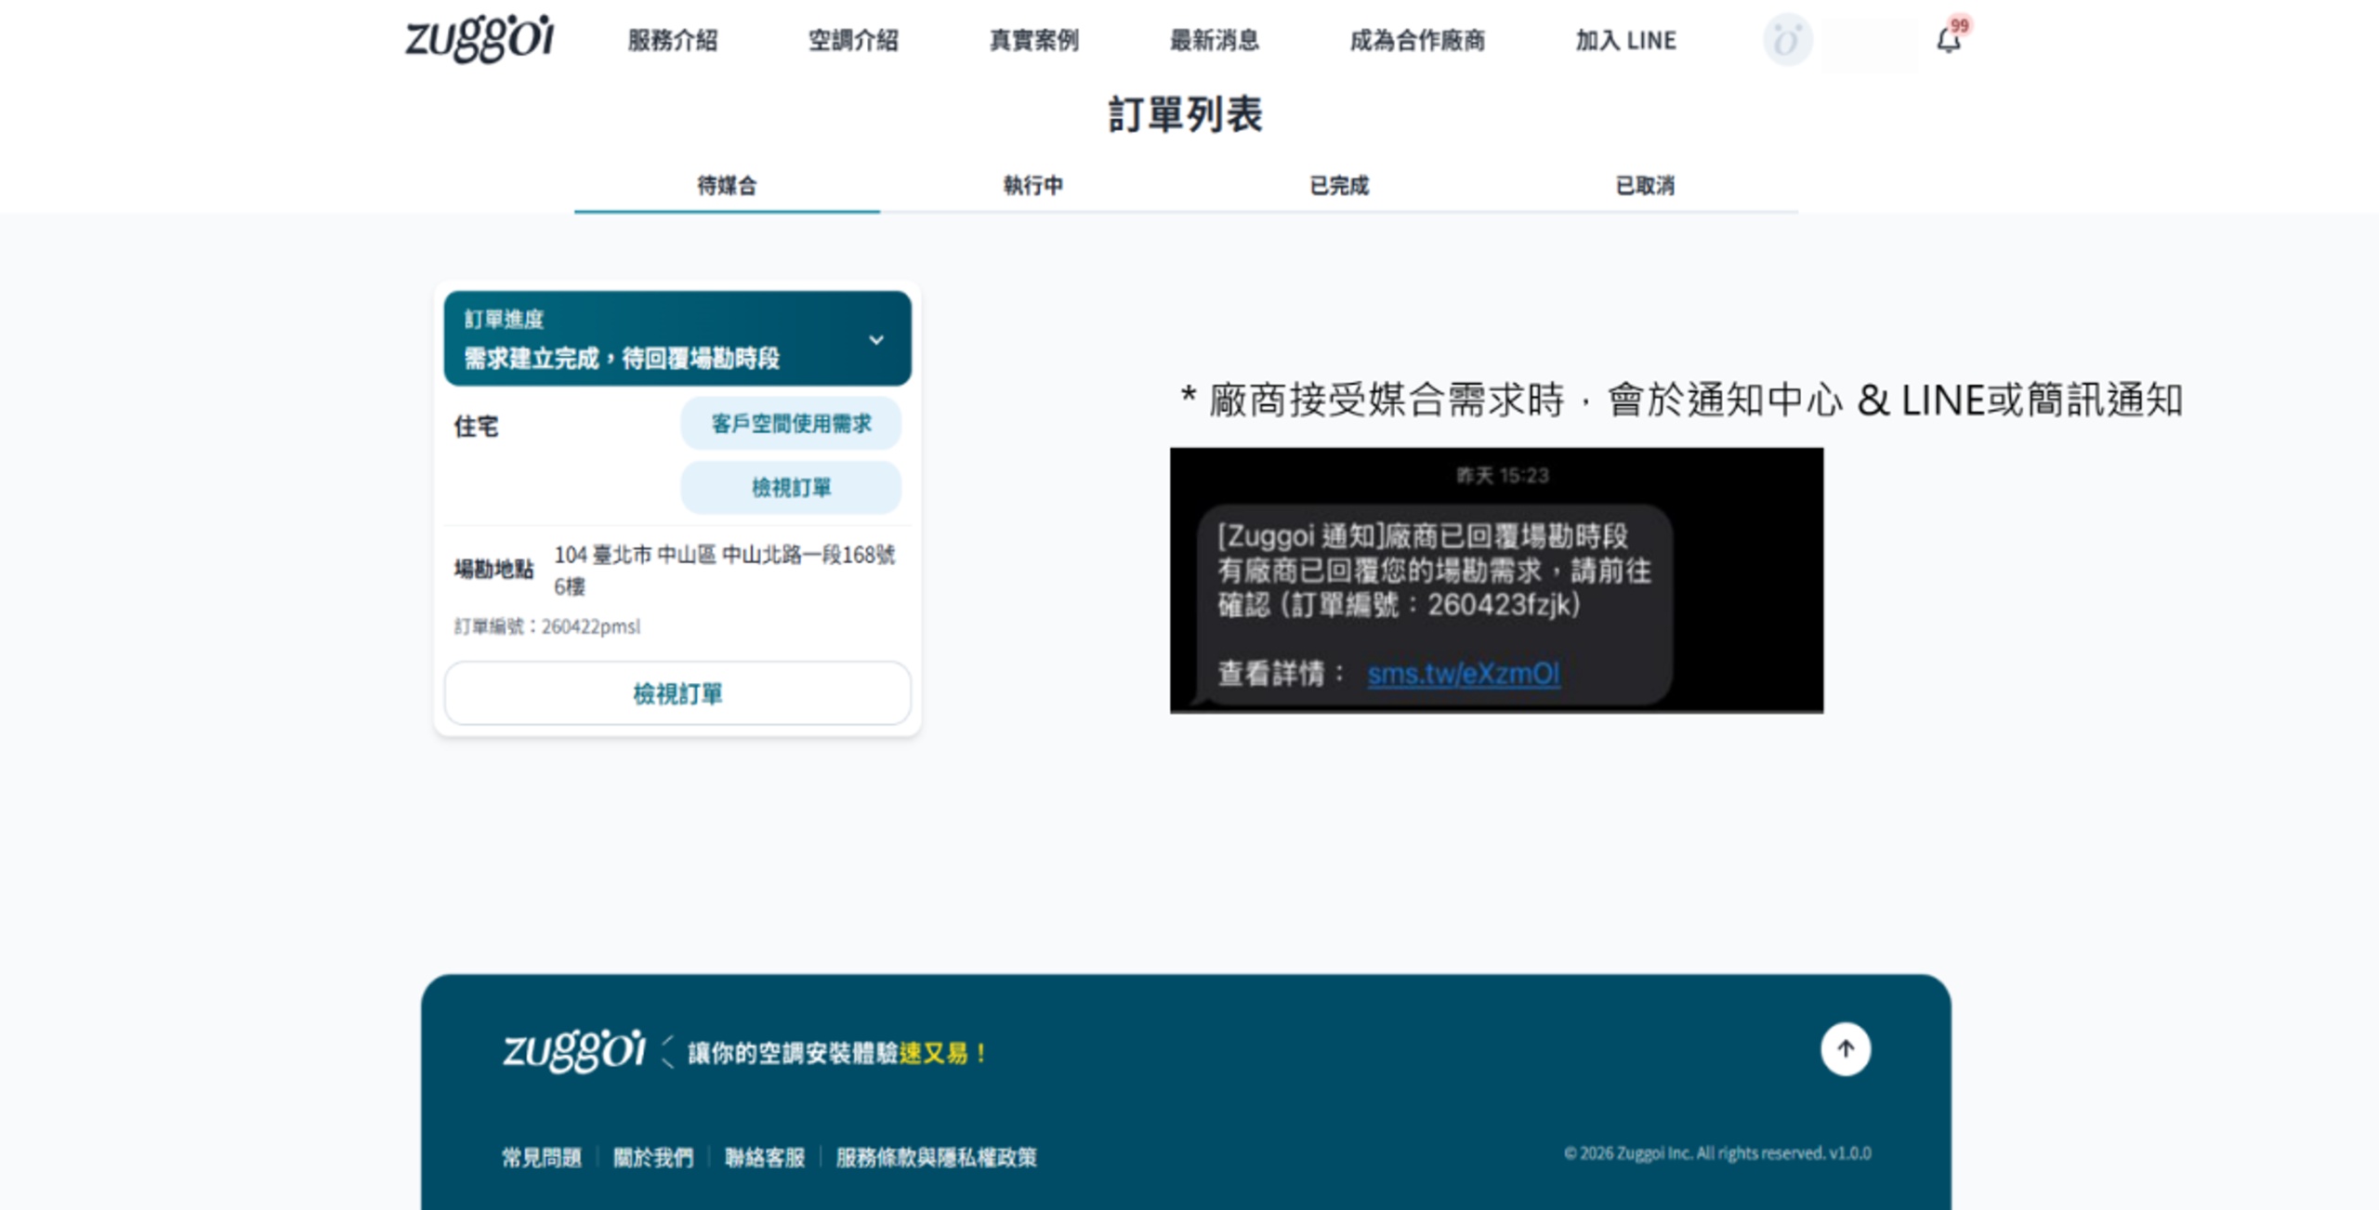Click the scroll-to-top arrow button
The height and width of the screenshot is (1210, 2379).
1845,1049
